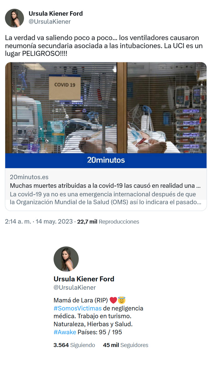Click the @UrsulaKiener handle in the bio
Viewport: 211px width, 365px height.
coord(75,287)
